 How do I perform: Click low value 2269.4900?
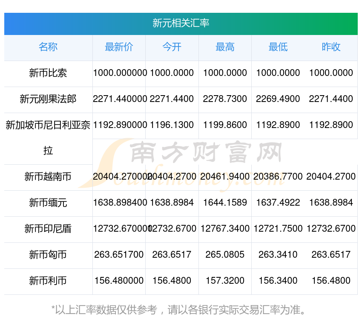pyautogui.click(x=278, y=99)
